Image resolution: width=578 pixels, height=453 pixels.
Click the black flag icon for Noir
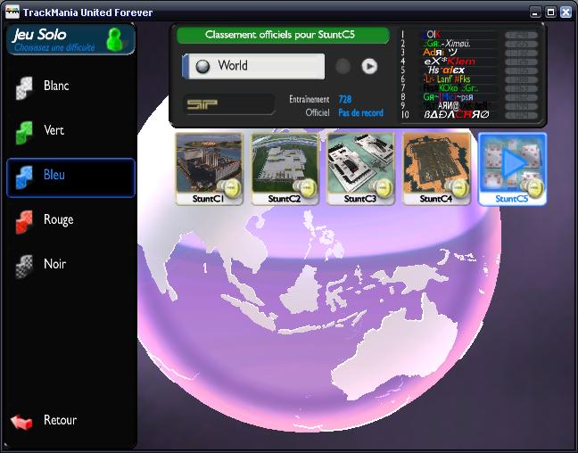[x=24, y=266]
